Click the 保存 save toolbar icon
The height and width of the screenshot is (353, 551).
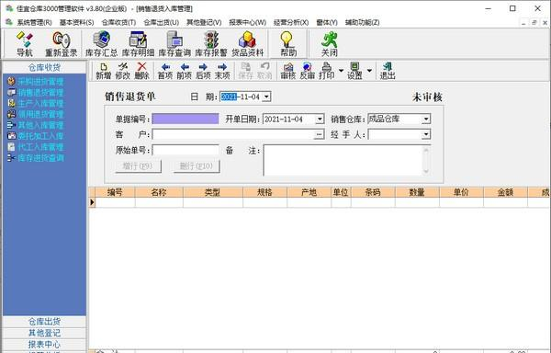(x=245, y=71)
